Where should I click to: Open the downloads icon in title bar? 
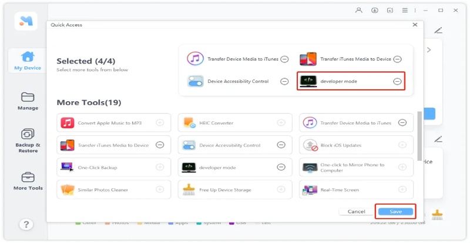tap(374, 10)
